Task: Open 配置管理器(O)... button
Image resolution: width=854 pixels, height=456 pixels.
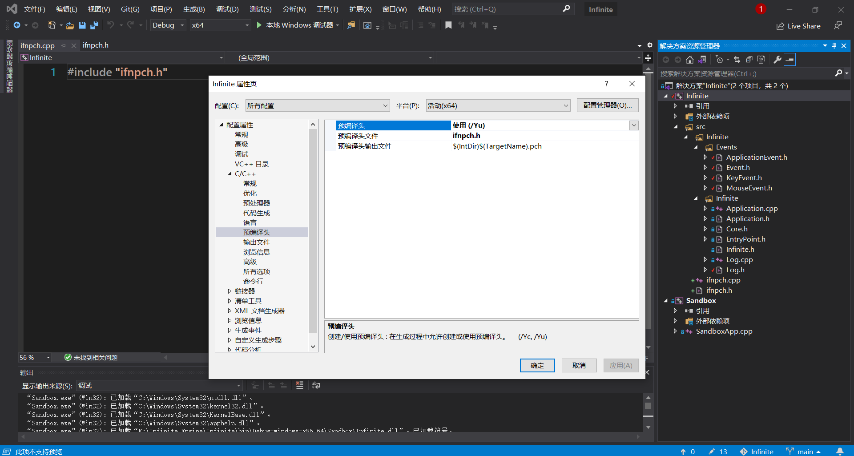Action: (x=608, y=105)
